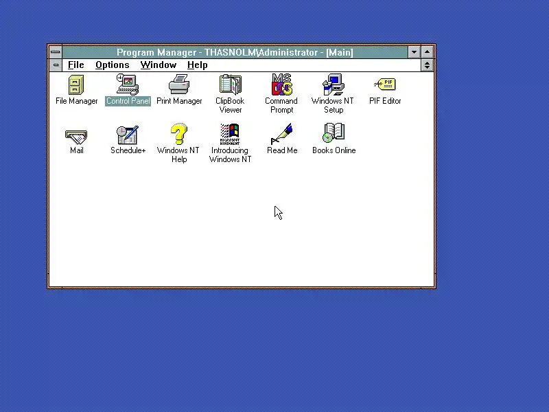Viewport: 549px width, 412px height.
Task: Select the PIF Editor tag icon
Action: click(385, 84)
